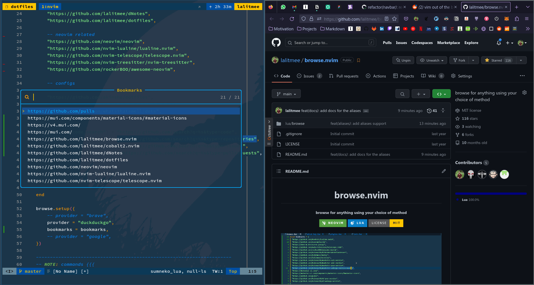534x285 pixels.
Task: Open repo navigation three-dots overflow
Action: (522, 76)
